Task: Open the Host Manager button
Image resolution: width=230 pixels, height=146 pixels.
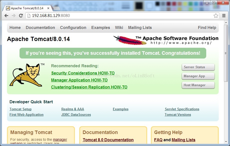Action: 198,85
